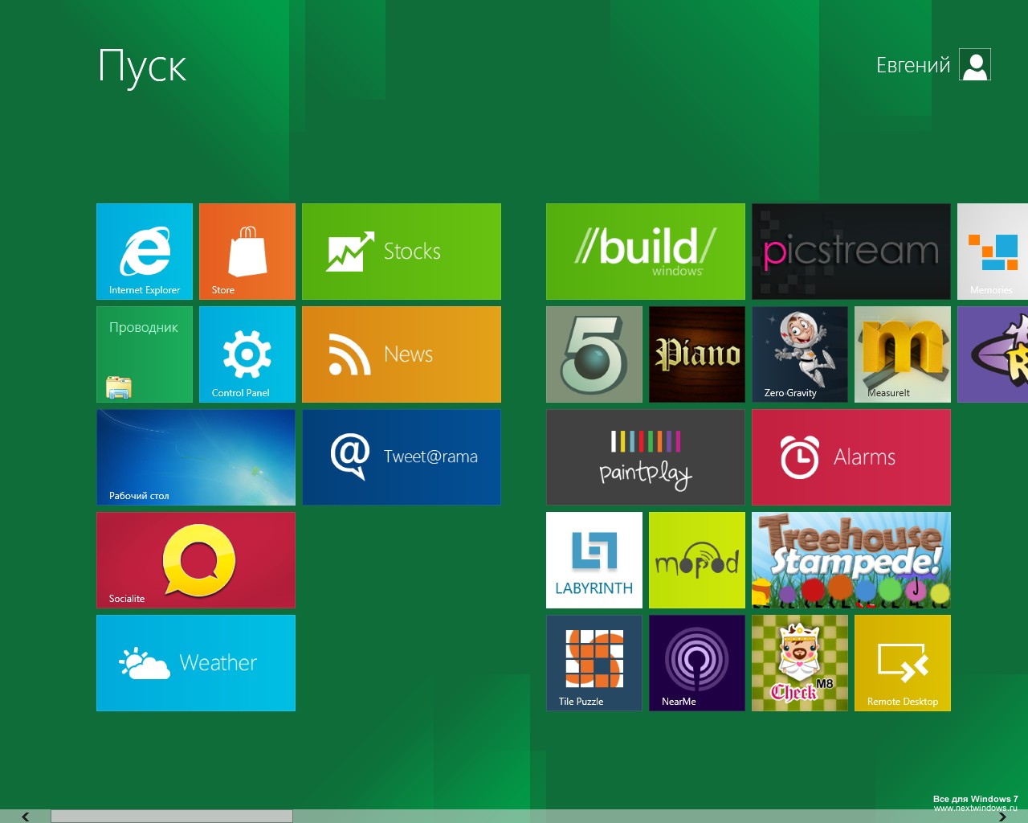Open the Treehouse Stampede game tile

point(851,560)
